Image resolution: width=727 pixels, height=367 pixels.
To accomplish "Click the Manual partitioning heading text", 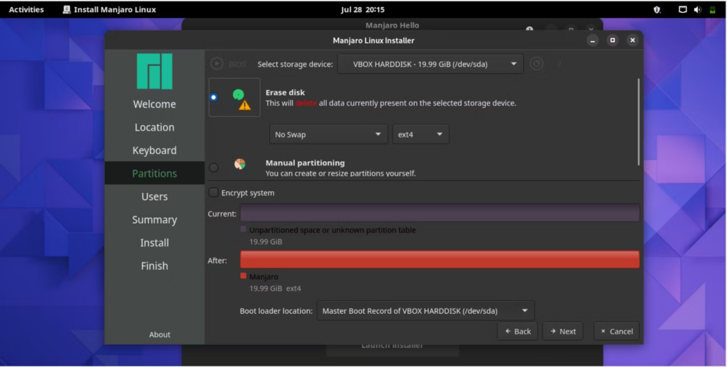I will [305, 163].
